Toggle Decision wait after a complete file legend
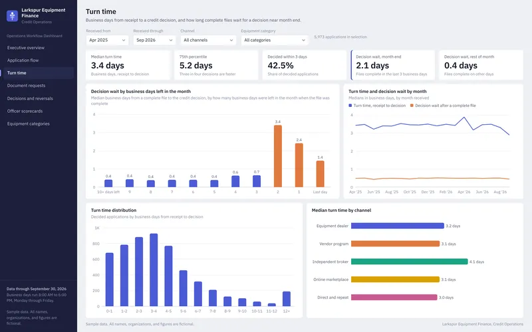The height and width of the screenshot is (332, 532). click(x=443, y=106)
